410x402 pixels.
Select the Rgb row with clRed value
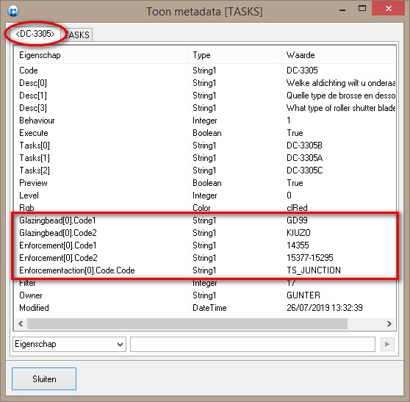pyautogui.click(x=205, y=208)
